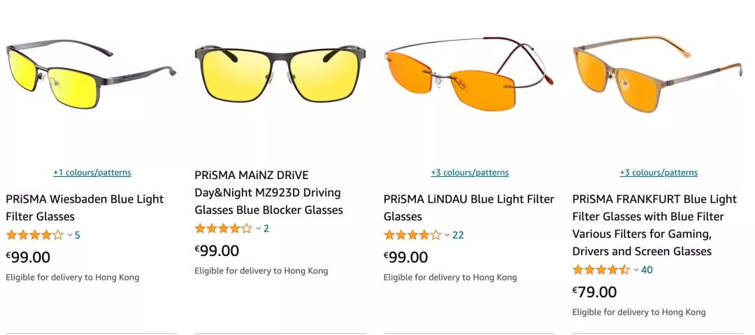Open '+1 colours/patterns' link for Wiesbaden
The height and width of the screenshot is (335, 755).
(x=92, y=173)
